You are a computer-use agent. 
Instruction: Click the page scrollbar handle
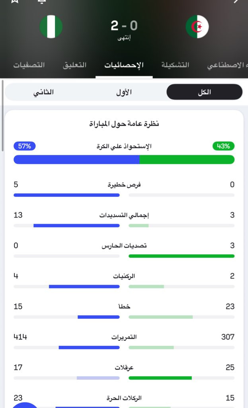point(3,116)
